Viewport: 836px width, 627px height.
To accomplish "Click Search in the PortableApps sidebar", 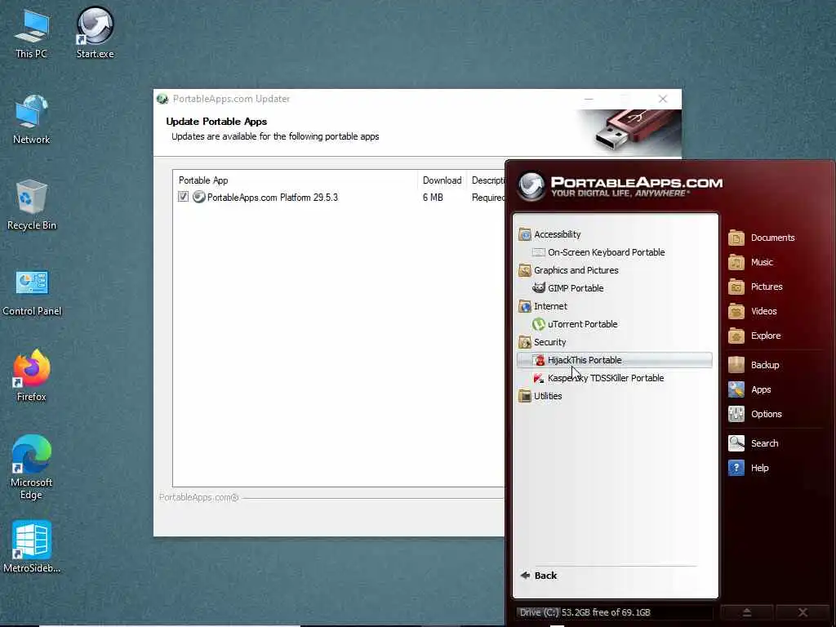I will tap(754, 443).
